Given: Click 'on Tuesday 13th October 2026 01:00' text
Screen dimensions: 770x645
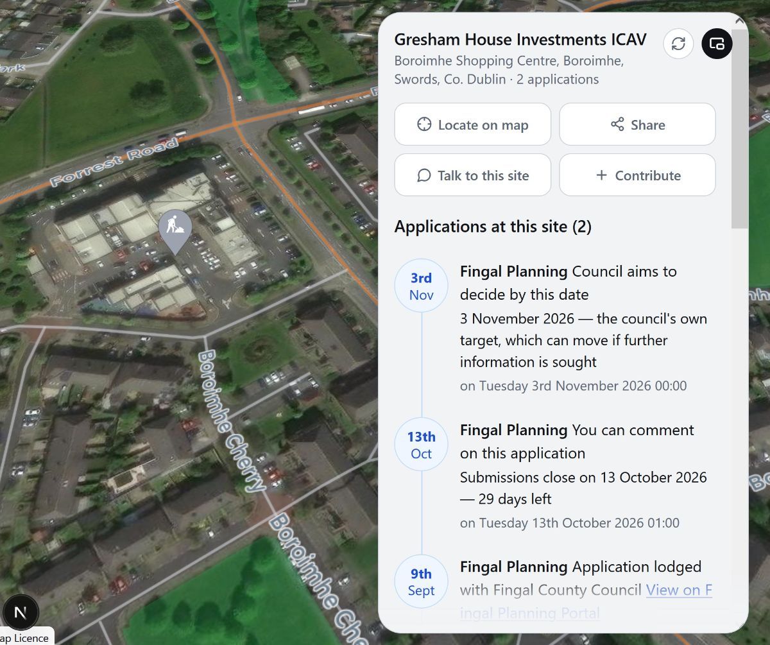Looking at the screenshot, I should pos(569,523).
